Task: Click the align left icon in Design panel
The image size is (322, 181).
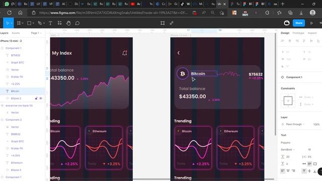Action: click(x=283, y=41)
